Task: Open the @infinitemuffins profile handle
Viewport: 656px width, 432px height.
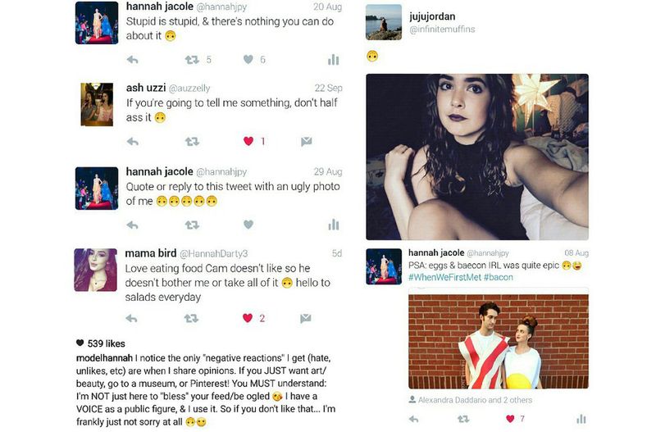Action: 442,30
